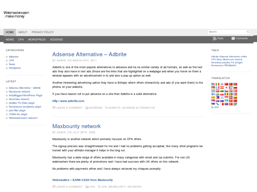Open the 'Maxbounty network' post heading
This screenshot has width=257, height=192.
(77, 126)
